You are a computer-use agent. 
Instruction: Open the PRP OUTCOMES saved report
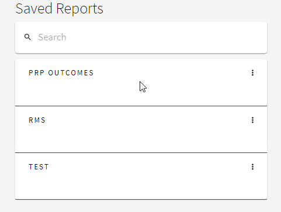tap(61, 73)
